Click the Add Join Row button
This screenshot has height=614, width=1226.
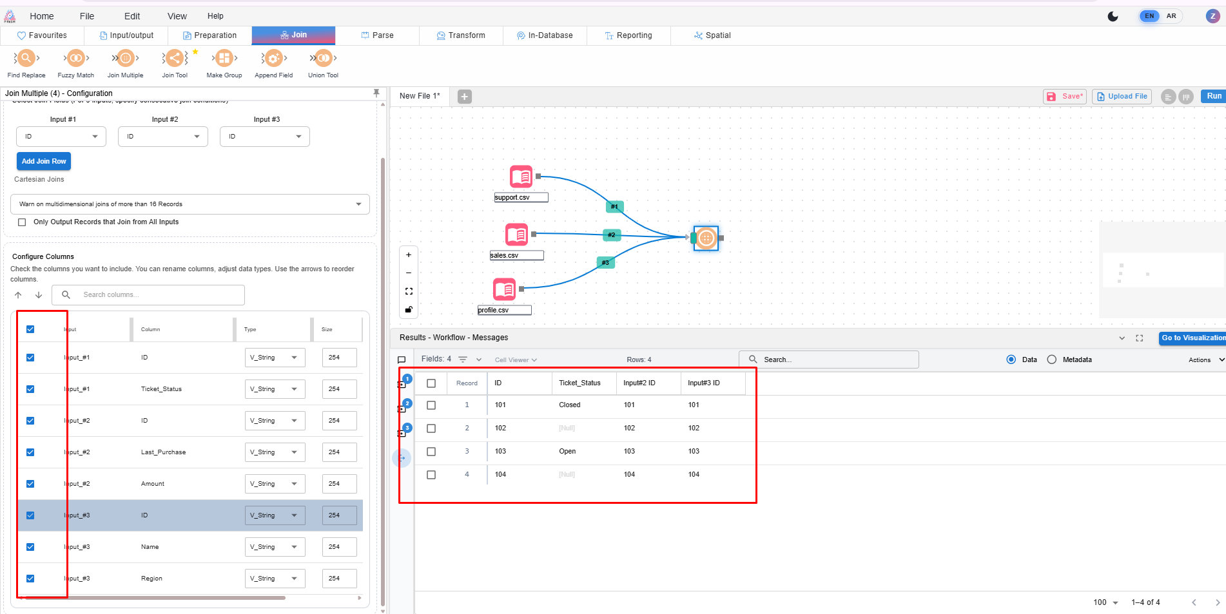pyautogui.click(x=44, y=161)
